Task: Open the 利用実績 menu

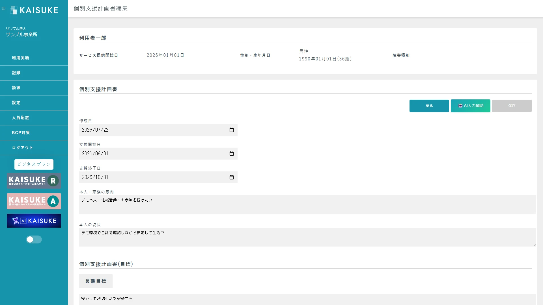Action: [x=34, y=58]
